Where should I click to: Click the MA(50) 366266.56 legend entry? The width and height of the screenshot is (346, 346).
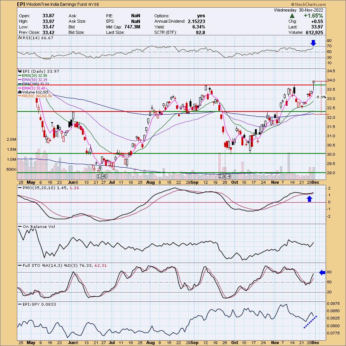[x=37, y=96]
